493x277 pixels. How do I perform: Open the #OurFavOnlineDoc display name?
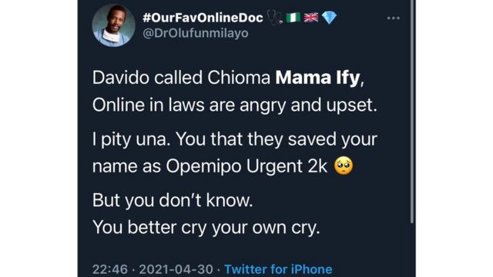[x=203, y=18]
